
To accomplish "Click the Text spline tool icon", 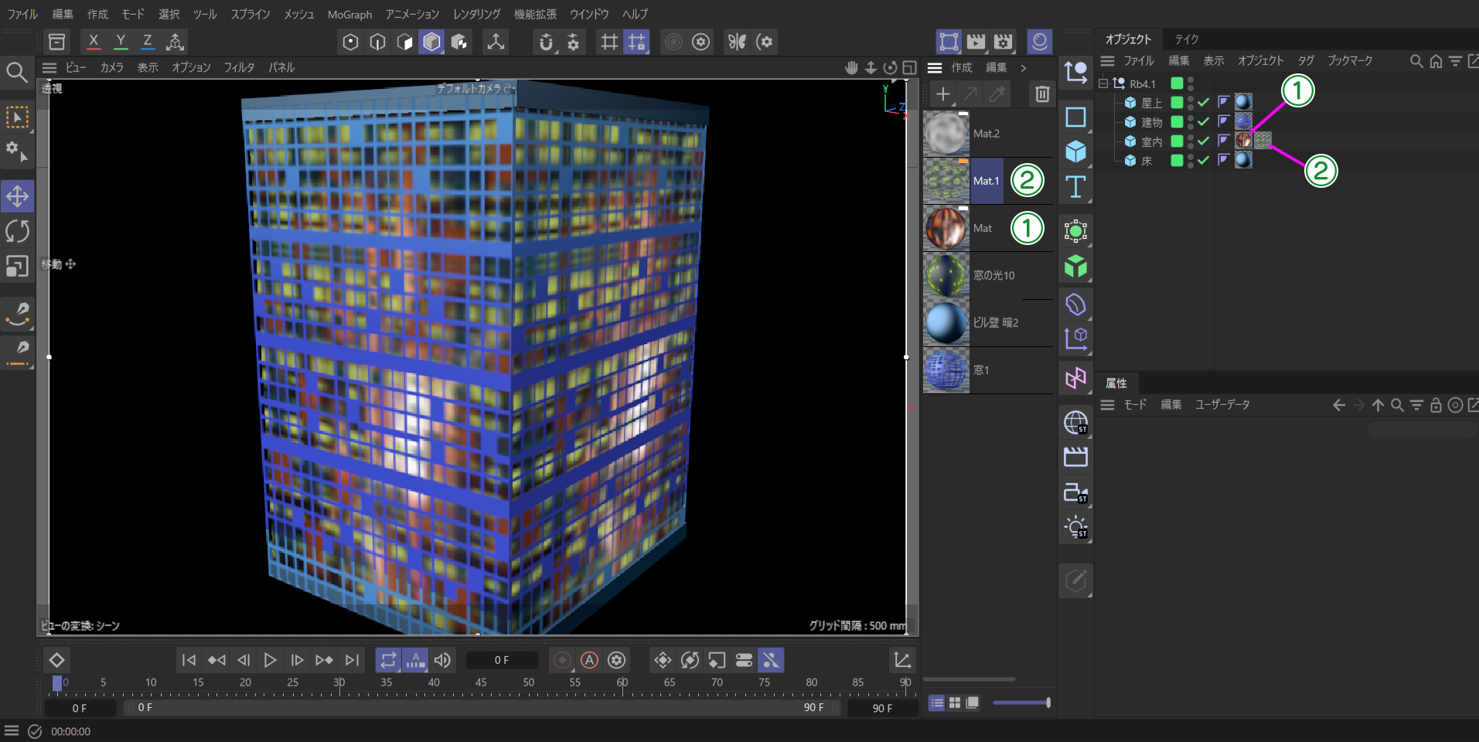I will (x=1075, y=187).
